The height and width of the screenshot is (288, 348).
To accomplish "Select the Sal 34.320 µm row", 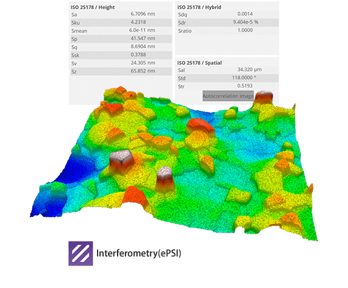I will coord(228,70).
